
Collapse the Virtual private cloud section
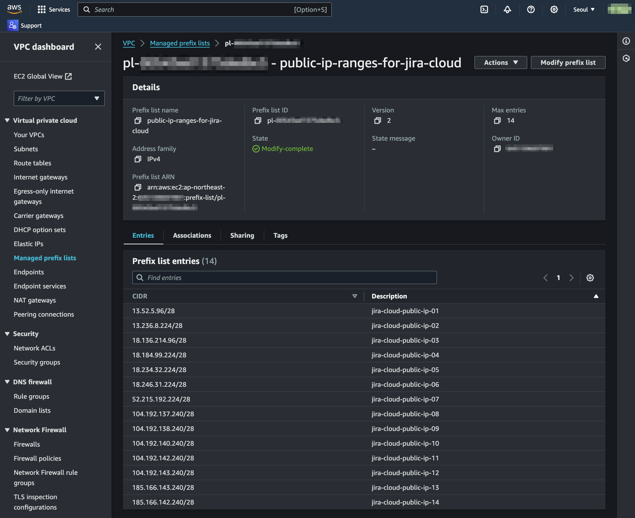7,121
